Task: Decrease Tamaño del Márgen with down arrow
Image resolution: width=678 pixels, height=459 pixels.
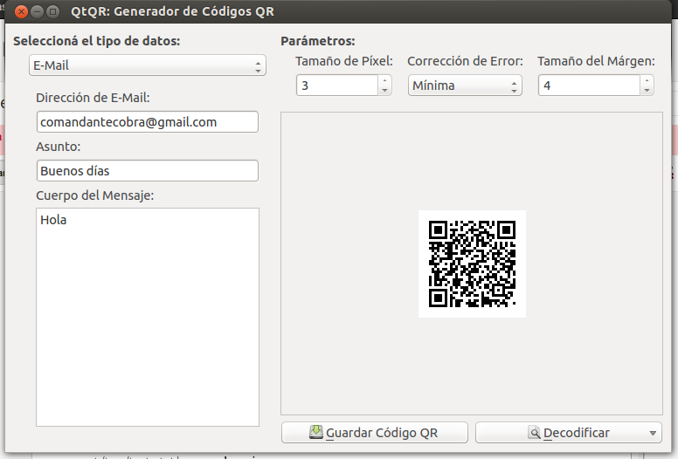Action: click(x=647, y=91)
